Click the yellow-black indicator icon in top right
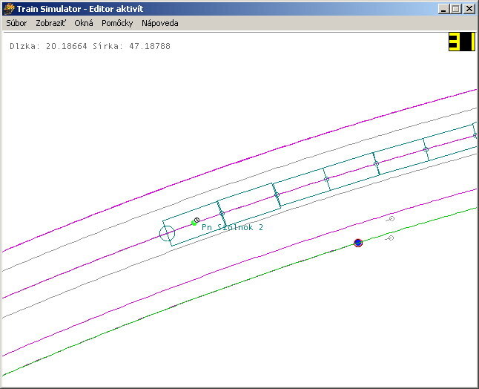The width and height of the screenshot is (479, 389). click(x=460, y=42)
